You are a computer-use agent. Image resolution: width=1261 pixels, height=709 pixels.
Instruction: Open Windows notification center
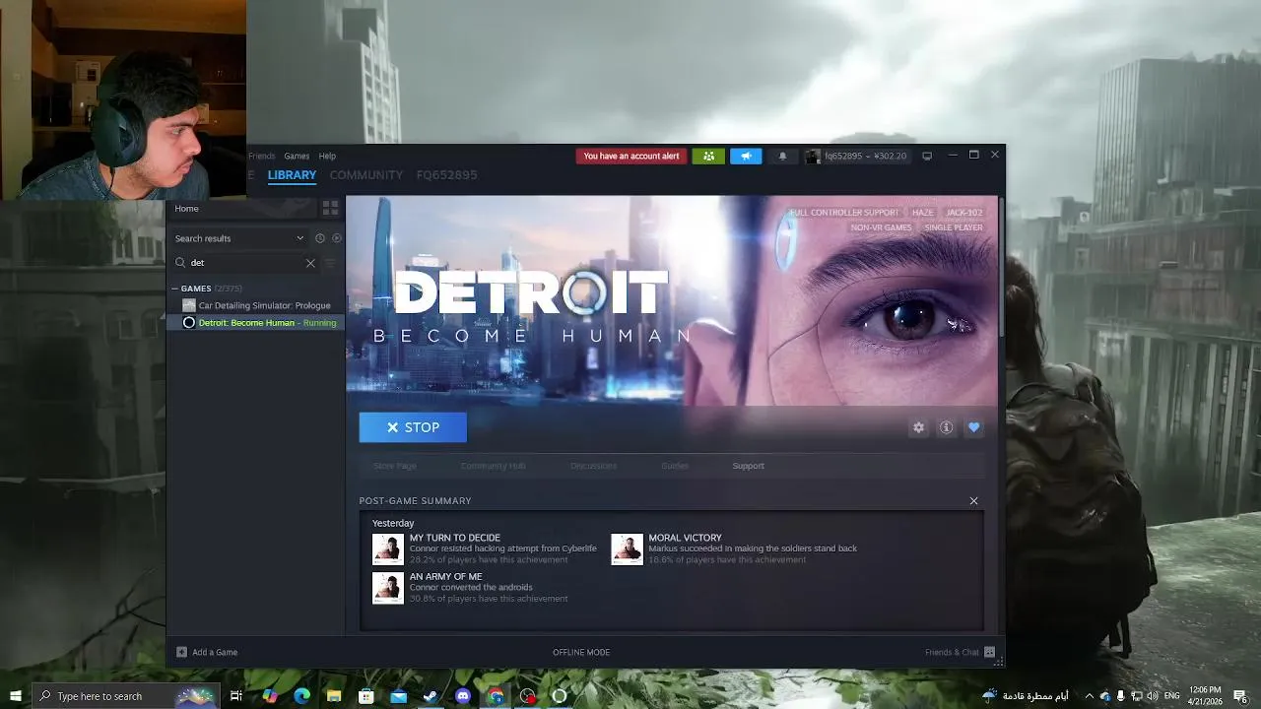pos(1240,696)
